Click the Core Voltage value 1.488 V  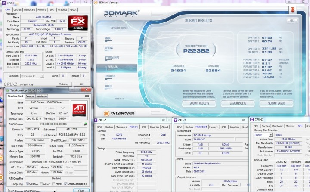[59, 29]
